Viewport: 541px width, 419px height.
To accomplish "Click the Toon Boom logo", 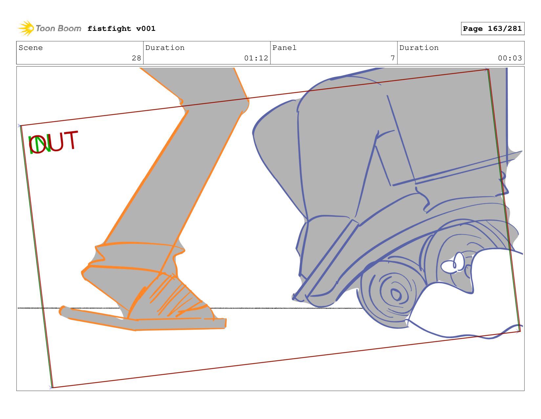I will point(50,28).
